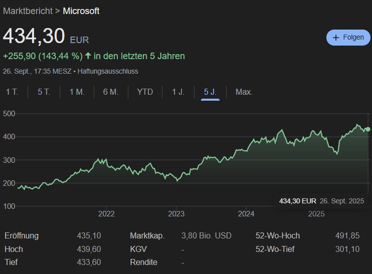Show the 1 J. chart range
The image size is (372, 274).
click(x=178, y=92)
